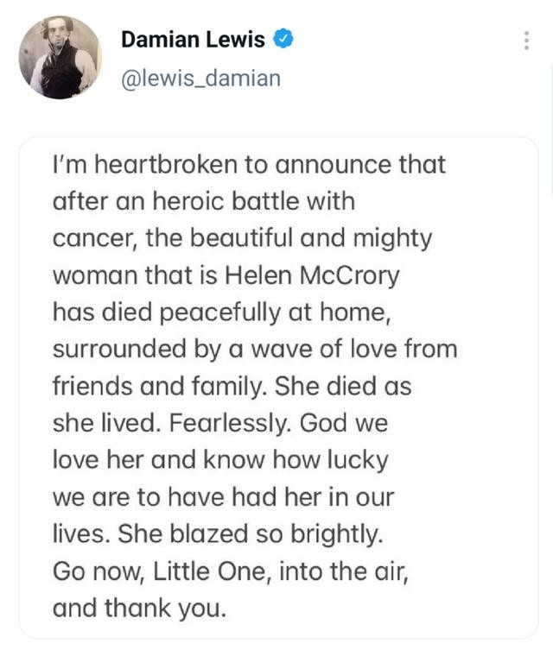The height and width of the screenshot is (650, 553).
Task: Click the line "I'm heartbroken to announce that"
Action: click(x=249, y=164)
